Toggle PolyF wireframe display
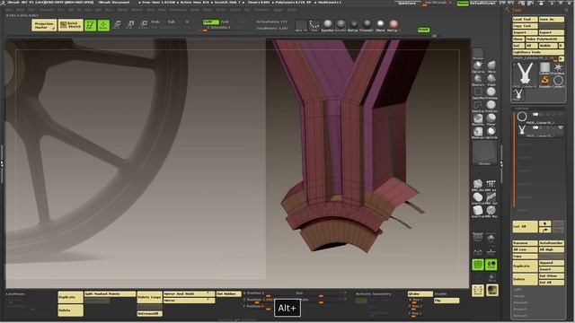The height and width of the screenshot is (323, 575). 478,265
